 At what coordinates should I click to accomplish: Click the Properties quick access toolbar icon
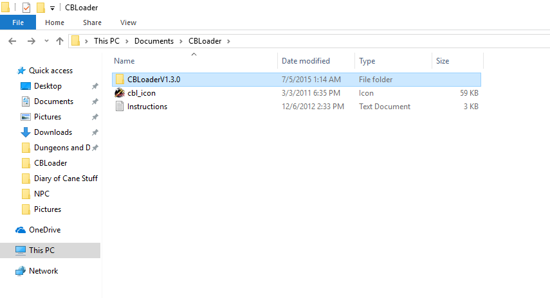tap(26, 7)
